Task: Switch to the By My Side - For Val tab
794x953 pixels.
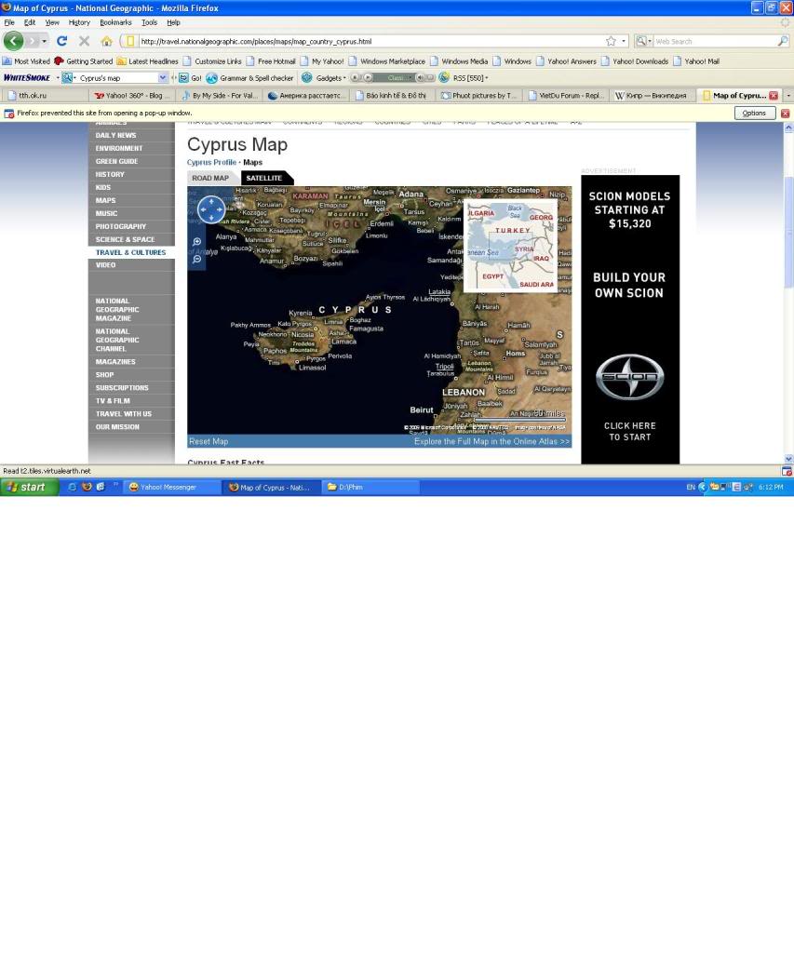Action: click(x=220, y=96)
